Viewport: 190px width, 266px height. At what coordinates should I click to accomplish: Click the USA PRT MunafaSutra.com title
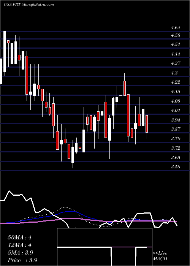tap(28, 5)
